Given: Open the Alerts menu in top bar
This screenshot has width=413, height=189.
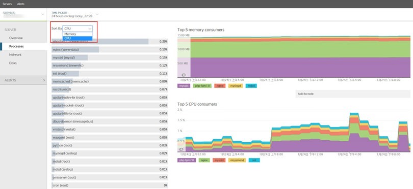Looking at the screenshot, I should 21,4.
